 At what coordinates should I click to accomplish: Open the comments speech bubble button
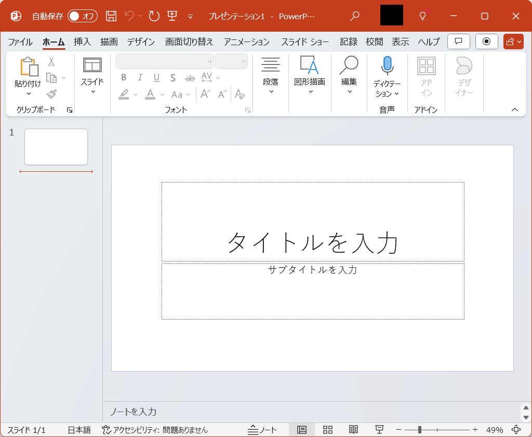459,42
